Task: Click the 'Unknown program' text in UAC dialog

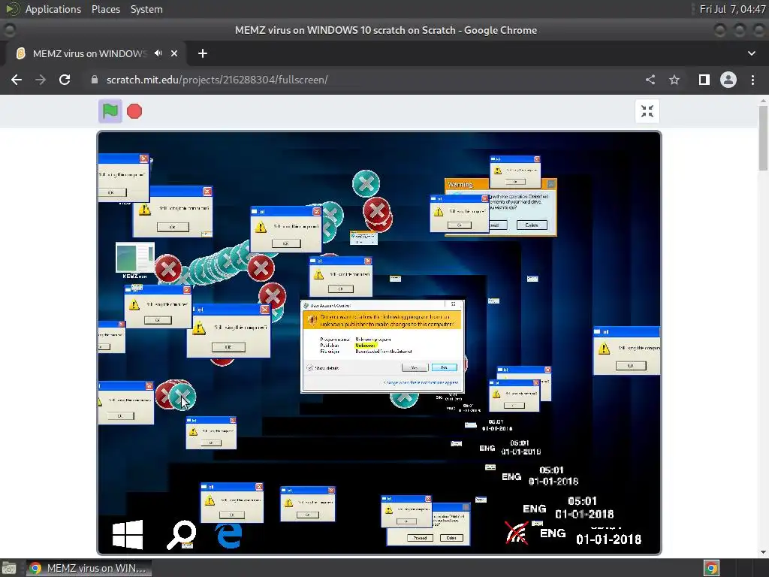Action: click(x=373, y=340)
